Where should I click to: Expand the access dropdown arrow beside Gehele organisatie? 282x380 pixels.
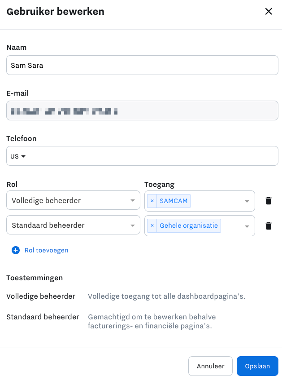click(247, 226)
